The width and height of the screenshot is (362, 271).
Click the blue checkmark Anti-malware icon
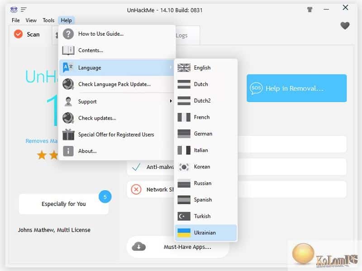(136, 167)
